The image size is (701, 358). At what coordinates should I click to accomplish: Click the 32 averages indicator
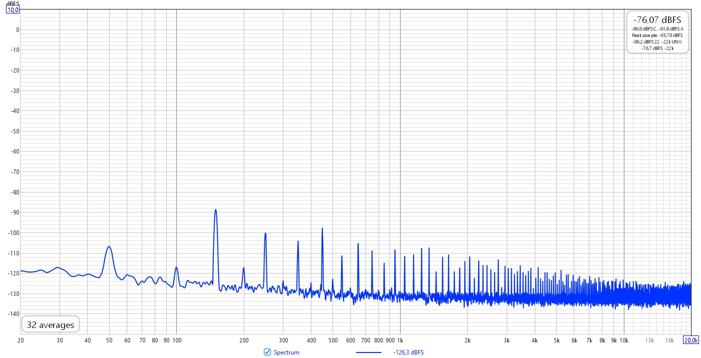[50, 324]
